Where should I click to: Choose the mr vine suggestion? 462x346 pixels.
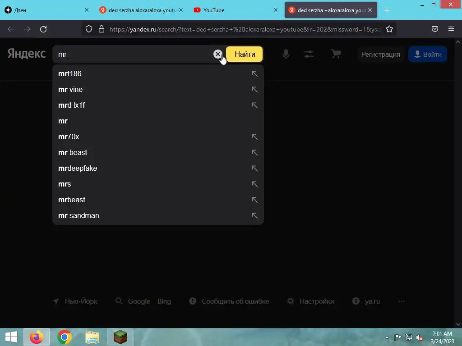158,90
